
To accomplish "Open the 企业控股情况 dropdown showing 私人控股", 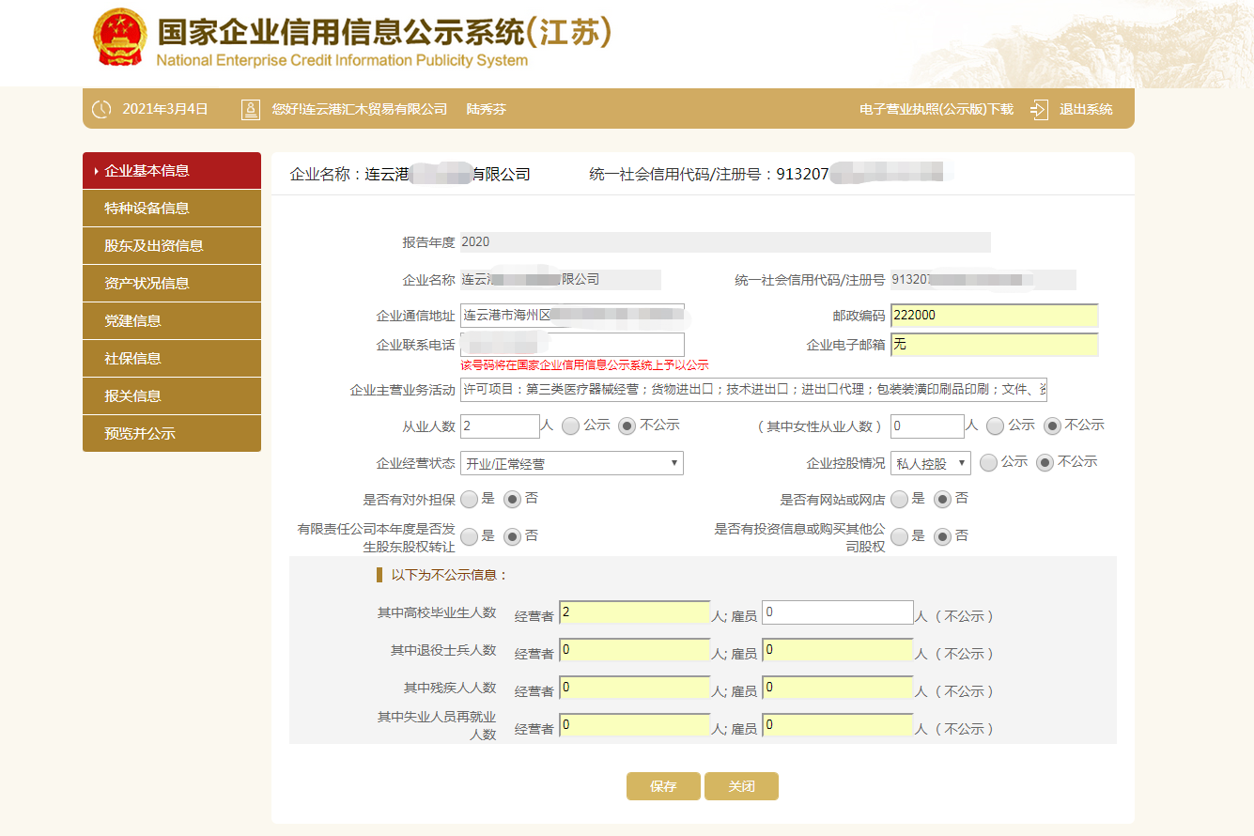I will tap(931, 463).
